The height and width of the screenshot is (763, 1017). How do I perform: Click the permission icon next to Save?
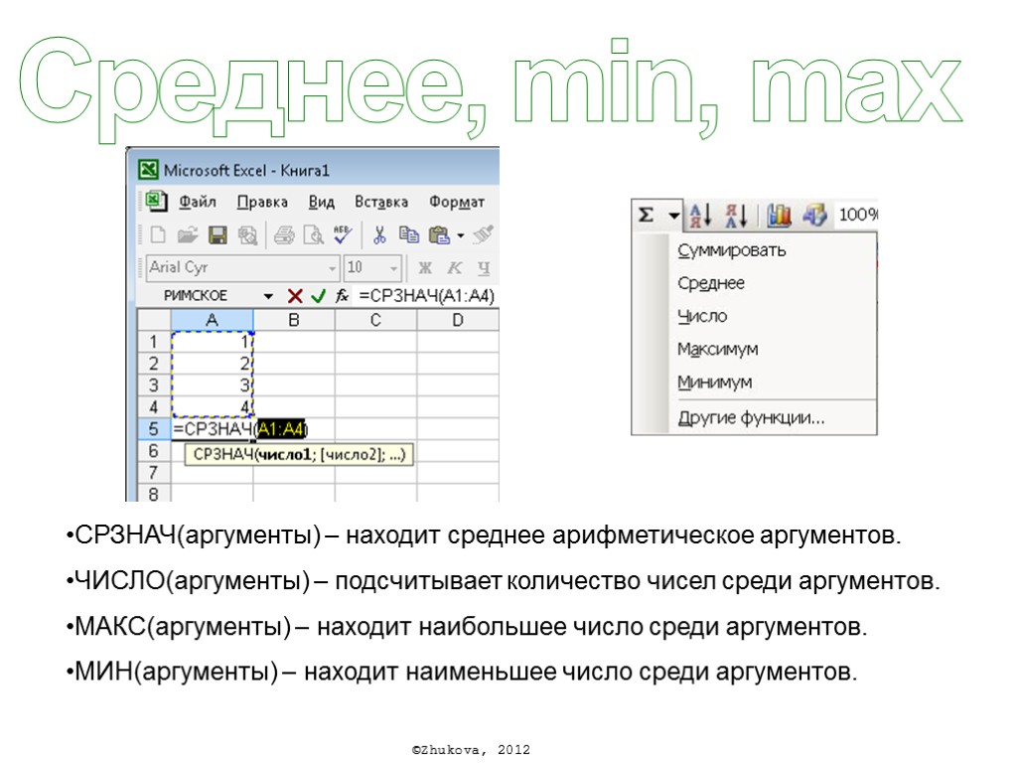point(247,234)
